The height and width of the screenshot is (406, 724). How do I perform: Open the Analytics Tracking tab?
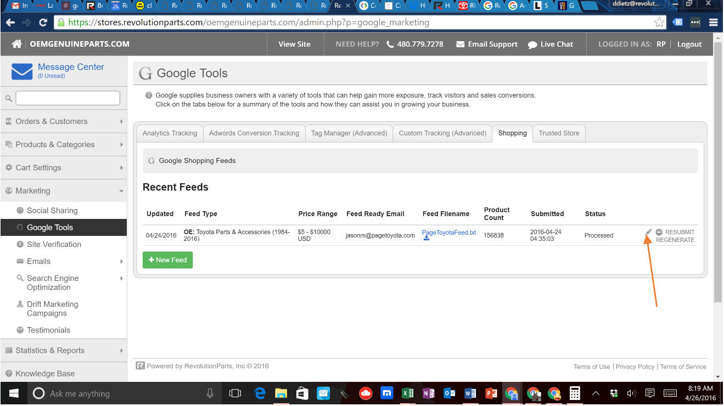point(170,133)
